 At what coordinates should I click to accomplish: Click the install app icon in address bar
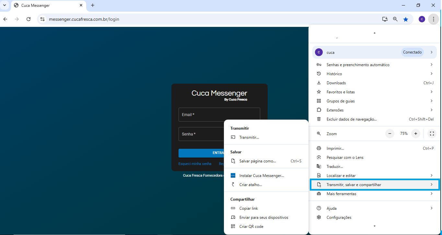tap(385, 19)
